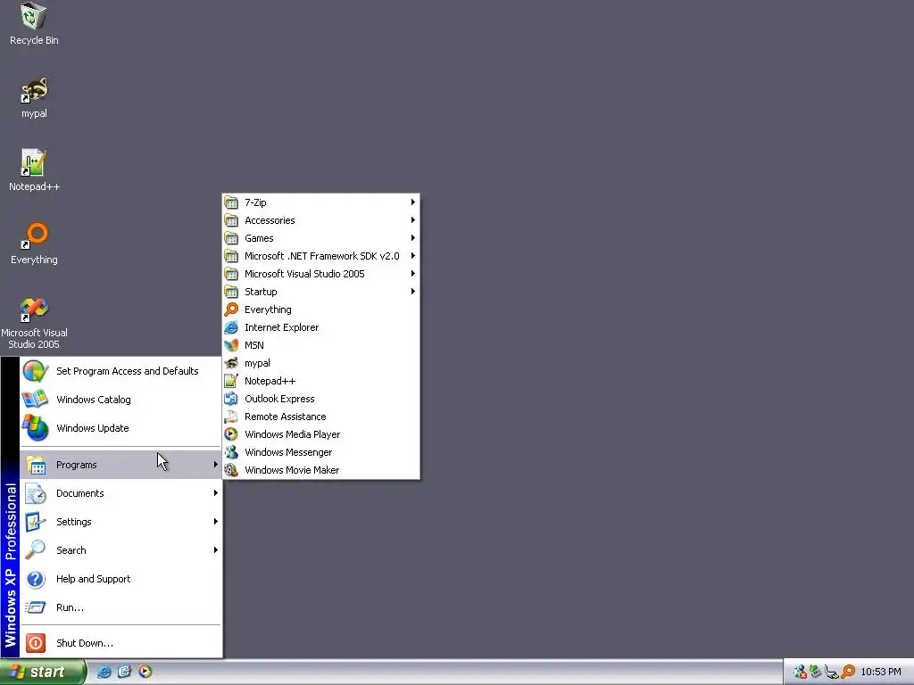
Task: Click Windows Media Player quick launch icon
Action: tap(145, 672)
